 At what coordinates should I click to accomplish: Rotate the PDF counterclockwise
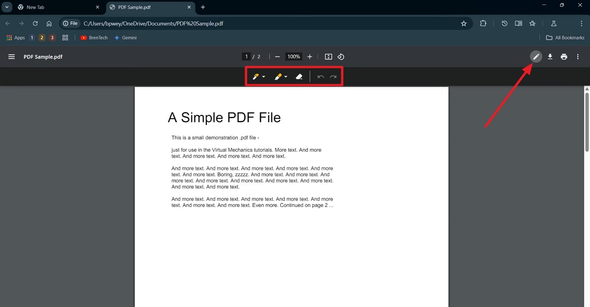click(x=341, y=57)
